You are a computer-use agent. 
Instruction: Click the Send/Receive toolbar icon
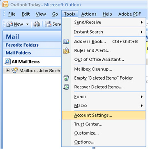pos(48,24)
